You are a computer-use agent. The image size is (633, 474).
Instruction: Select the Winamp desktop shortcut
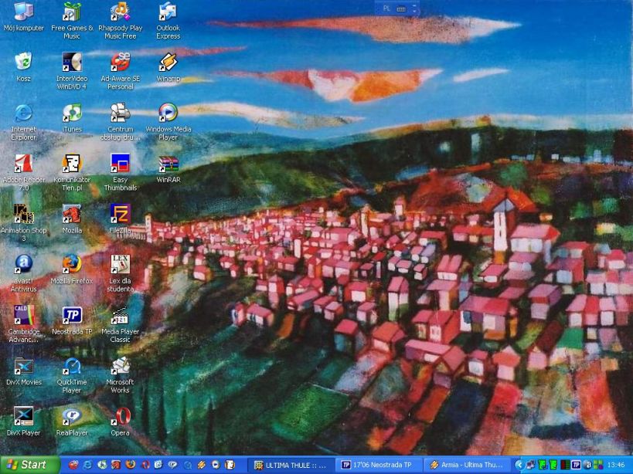pyautogui.click(x=168, y=63)
